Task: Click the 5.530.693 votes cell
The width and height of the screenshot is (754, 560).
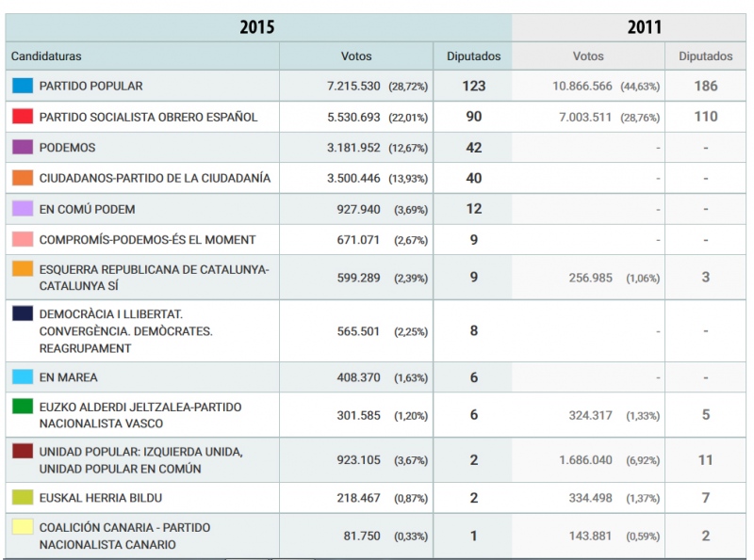Action: [353, 118]
